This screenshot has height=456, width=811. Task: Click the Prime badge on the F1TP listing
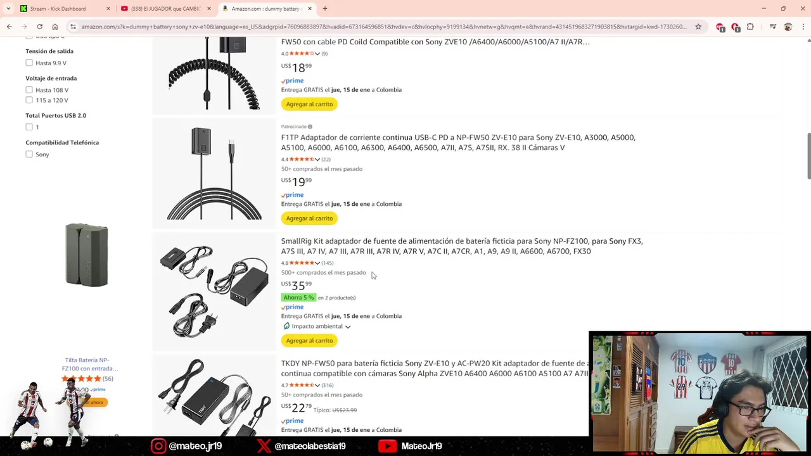click(x=293, y=195)
